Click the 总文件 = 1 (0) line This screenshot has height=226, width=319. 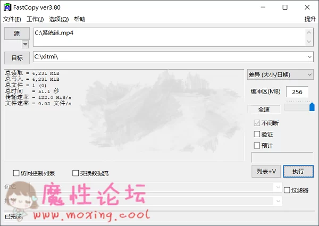pos(26,85)
